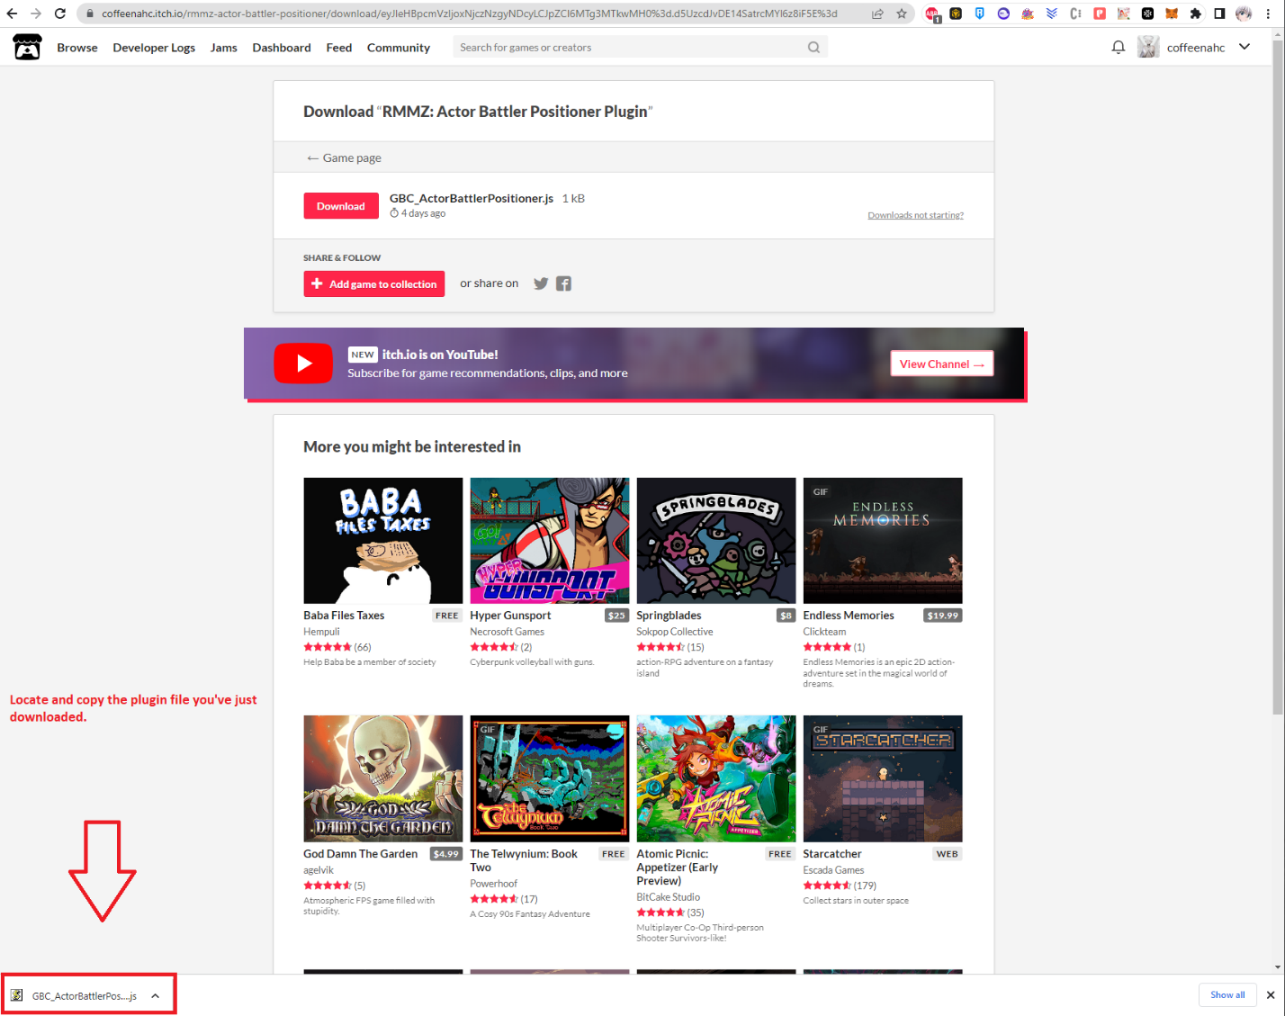This screenshot has width=1285, height=1016.
Task: Click the Escada Games author link
Action: tap(833, 870)
